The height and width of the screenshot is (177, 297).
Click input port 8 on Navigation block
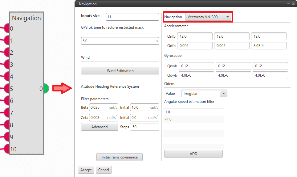tap(7, 125)
